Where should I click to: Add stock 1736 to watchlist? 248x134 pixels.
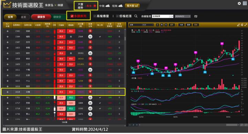point(8,114)
